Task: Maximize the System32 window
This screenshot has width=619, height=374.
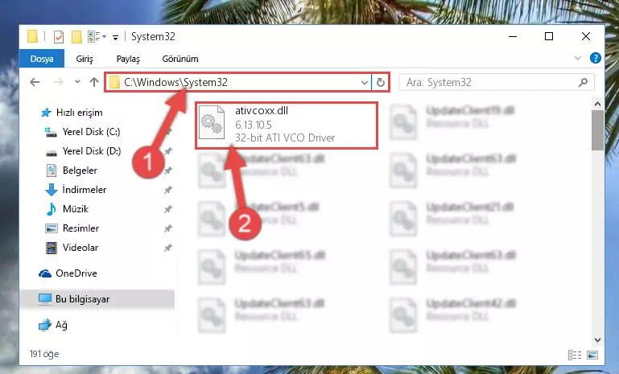Action: [549, 37]
